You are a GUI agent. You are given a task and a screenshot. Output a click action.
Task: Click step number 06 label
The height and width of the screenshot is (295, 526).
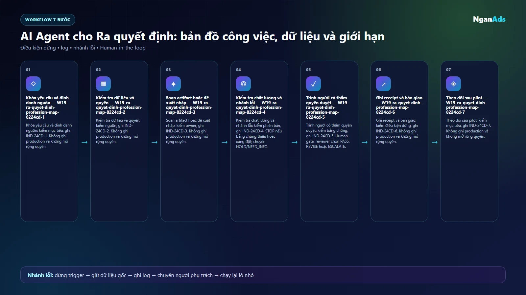[x=378, y=70]
